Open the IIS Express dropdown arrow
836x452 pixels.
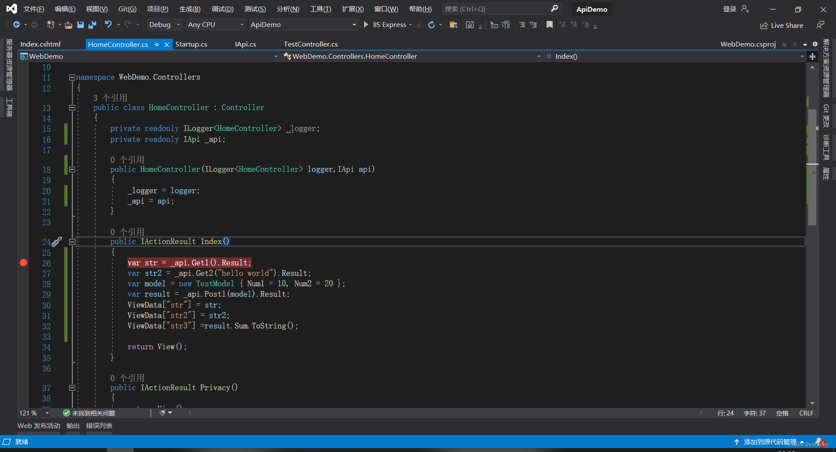click(411, 25)
